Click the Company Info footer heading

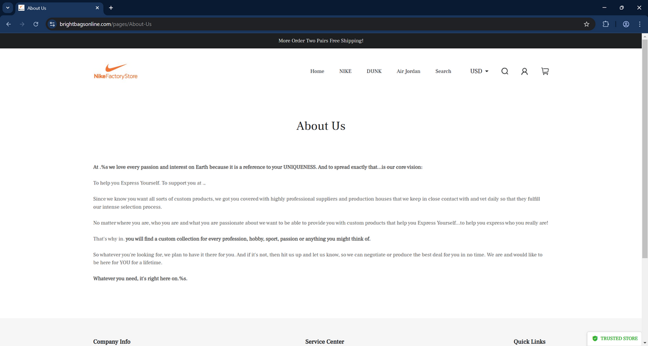(112, 342)
